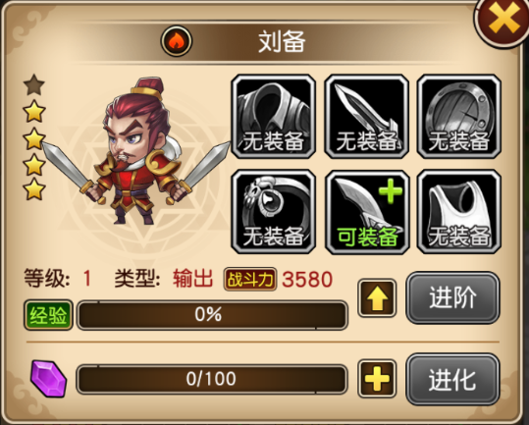Equip the available dagger item slot
Screen dimensions: 529x425
367,212
